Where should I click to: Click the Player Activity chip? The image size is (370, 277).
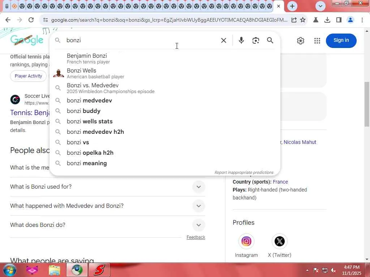28,76
